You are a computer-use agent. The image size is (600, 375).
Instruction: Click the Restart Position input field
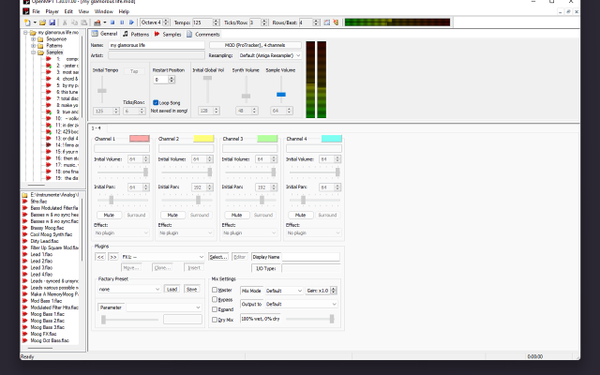[161, 80]
